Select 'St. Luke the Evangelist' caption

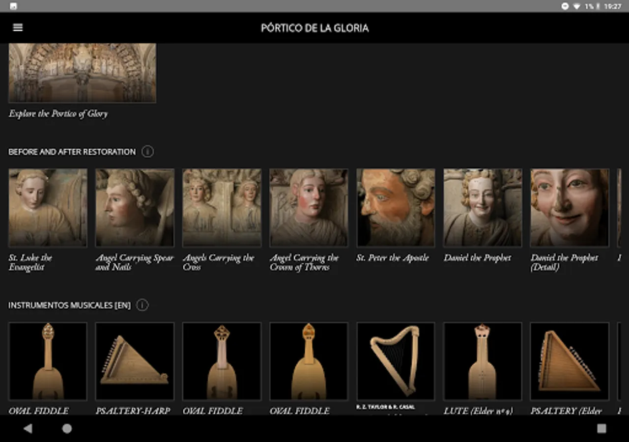[x=30, y=262]
